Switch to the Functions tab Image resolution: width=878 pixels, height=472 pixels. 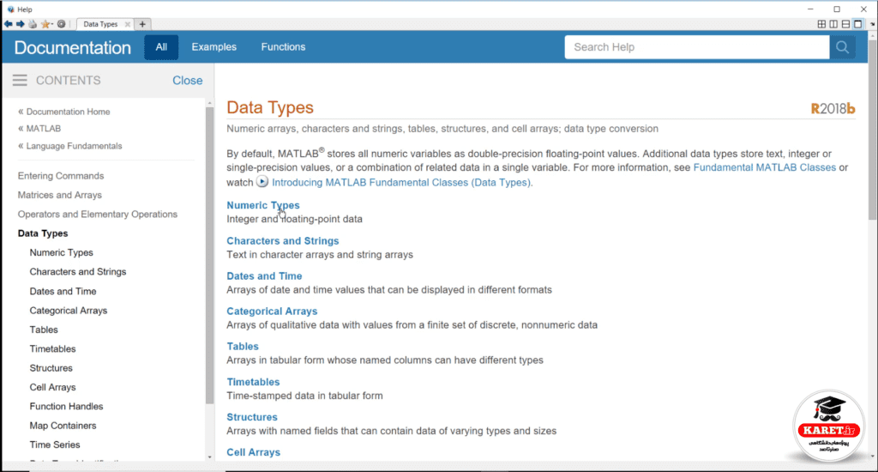click(283, 47)
